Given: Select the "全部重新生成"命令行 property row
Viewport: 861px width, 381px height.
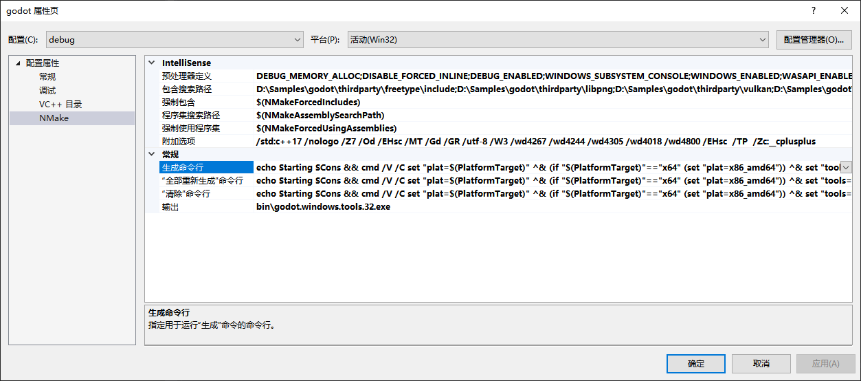Looking at the screenshot, I should [x=499, y=180].
